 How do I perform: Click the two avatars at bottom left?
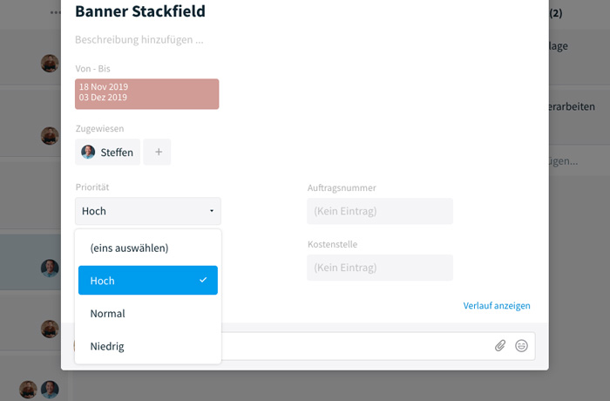tap(39, 389)
